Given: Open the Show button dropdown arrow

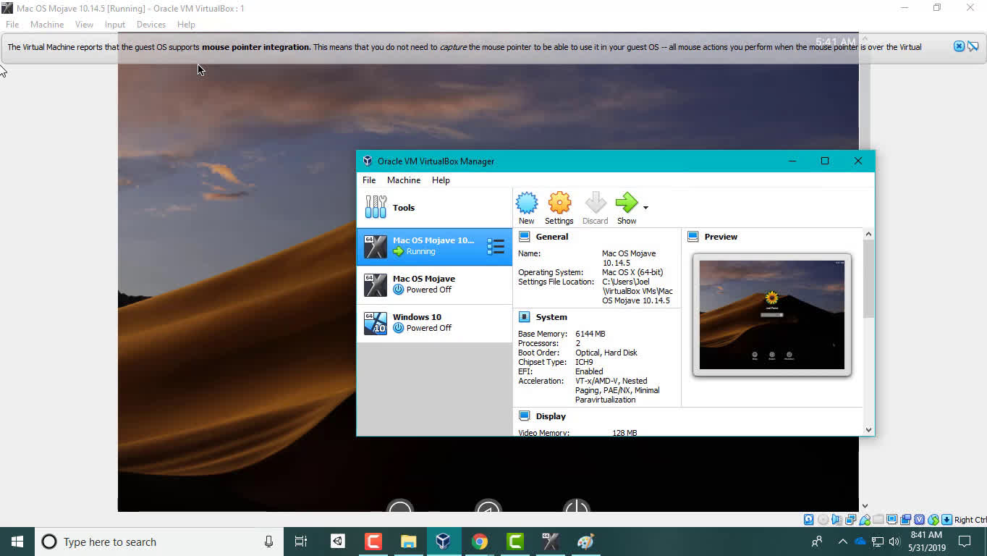Looking at the screenshot, I should (x=645, y=208).
